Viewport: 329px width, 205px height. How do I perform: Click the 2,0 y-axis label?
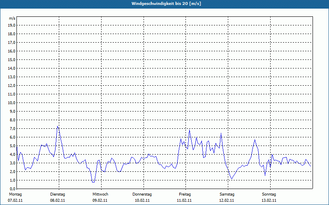pos(12,171)
